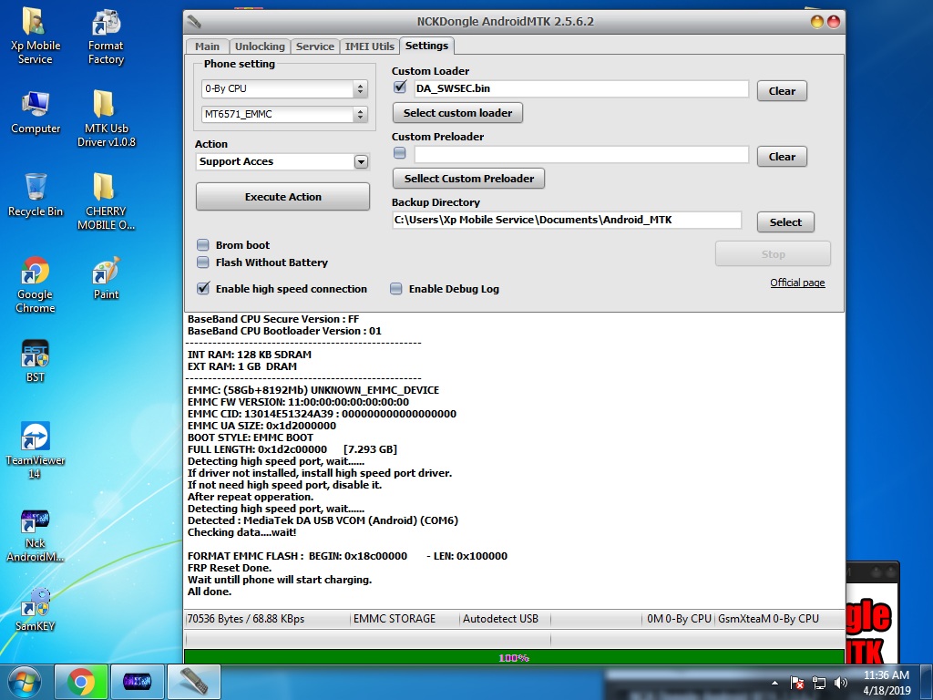Open the MT6571_EMMC model dropdown

(284, 114)
